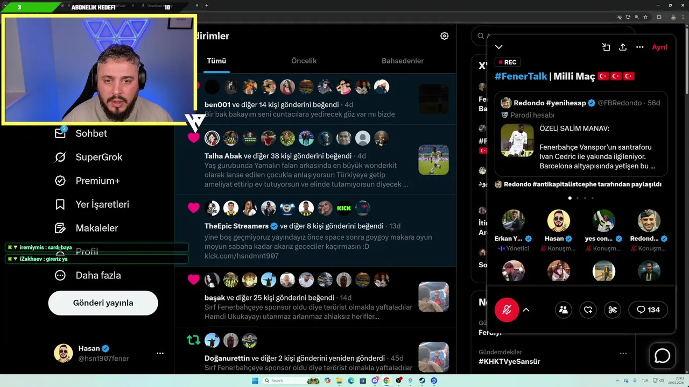Send a heart reaction in Space
Screen dimensions: 689x387
[x=588, y=310]
